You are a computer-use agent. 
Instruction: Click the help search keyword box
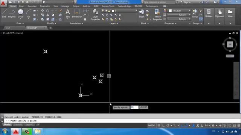tap(159, 2)
